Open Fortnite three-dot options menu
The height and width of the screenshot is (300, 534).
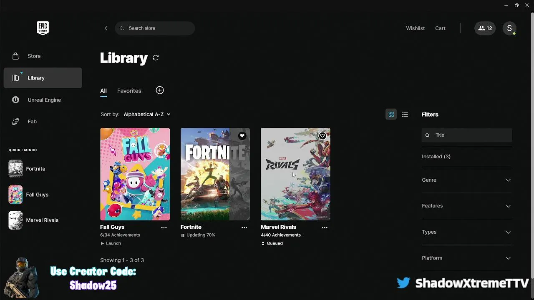(x=244, y=227)
